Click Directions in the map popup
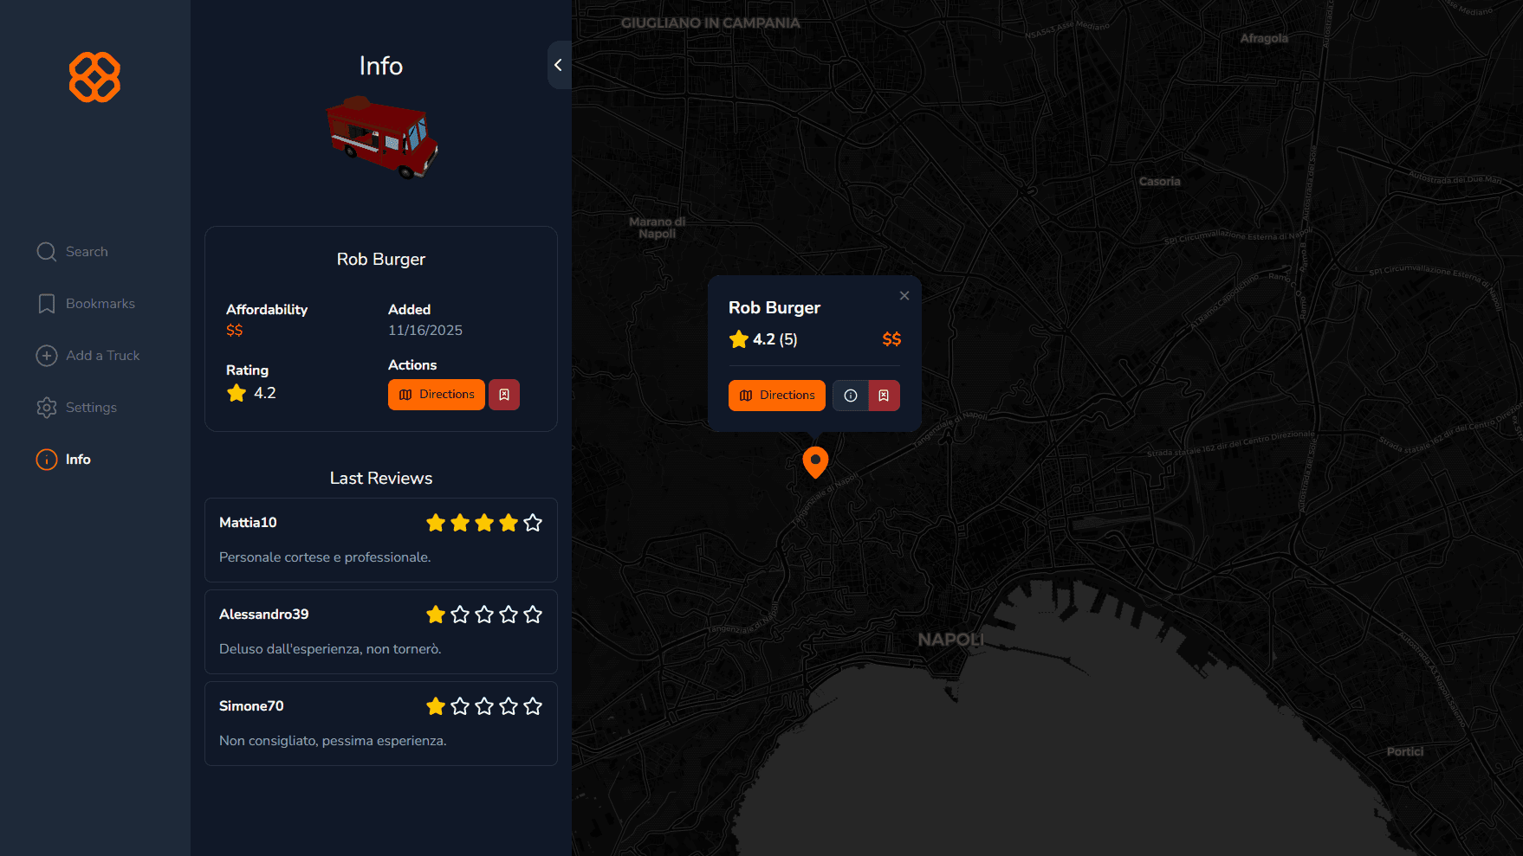Image resolution: width=1523 pixels, height=856 pixels. (x=776, y=396)
